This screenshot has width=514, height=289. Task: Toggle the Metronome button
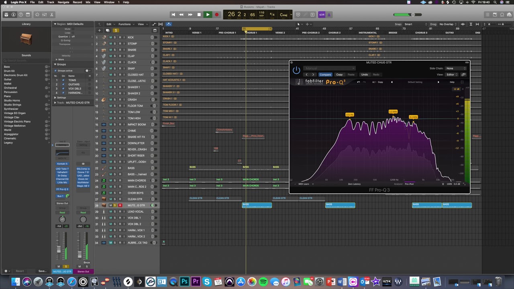[x=329, y=14]
